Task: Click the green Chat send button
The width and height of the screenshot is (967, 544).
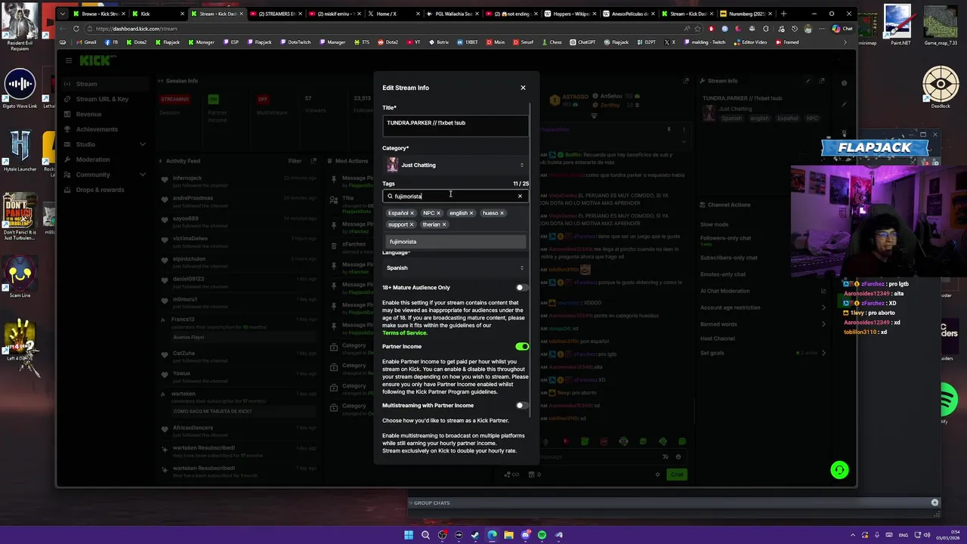Action: tap(676, 474)
